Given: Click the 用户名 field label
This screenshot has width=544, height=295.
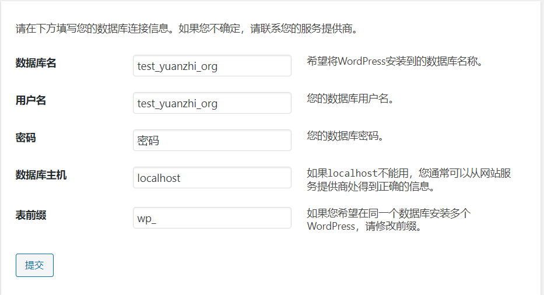Looking at the screenshot, I should [x=30, y=101].
